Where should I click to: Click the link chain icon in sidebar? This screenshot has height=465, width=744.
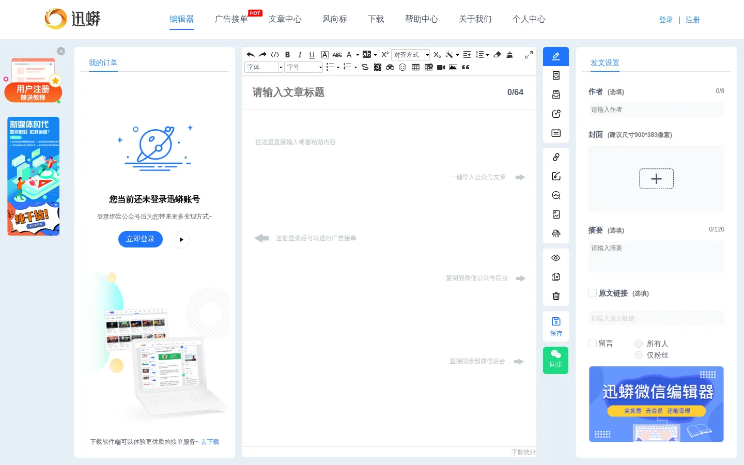coord(556,157)
